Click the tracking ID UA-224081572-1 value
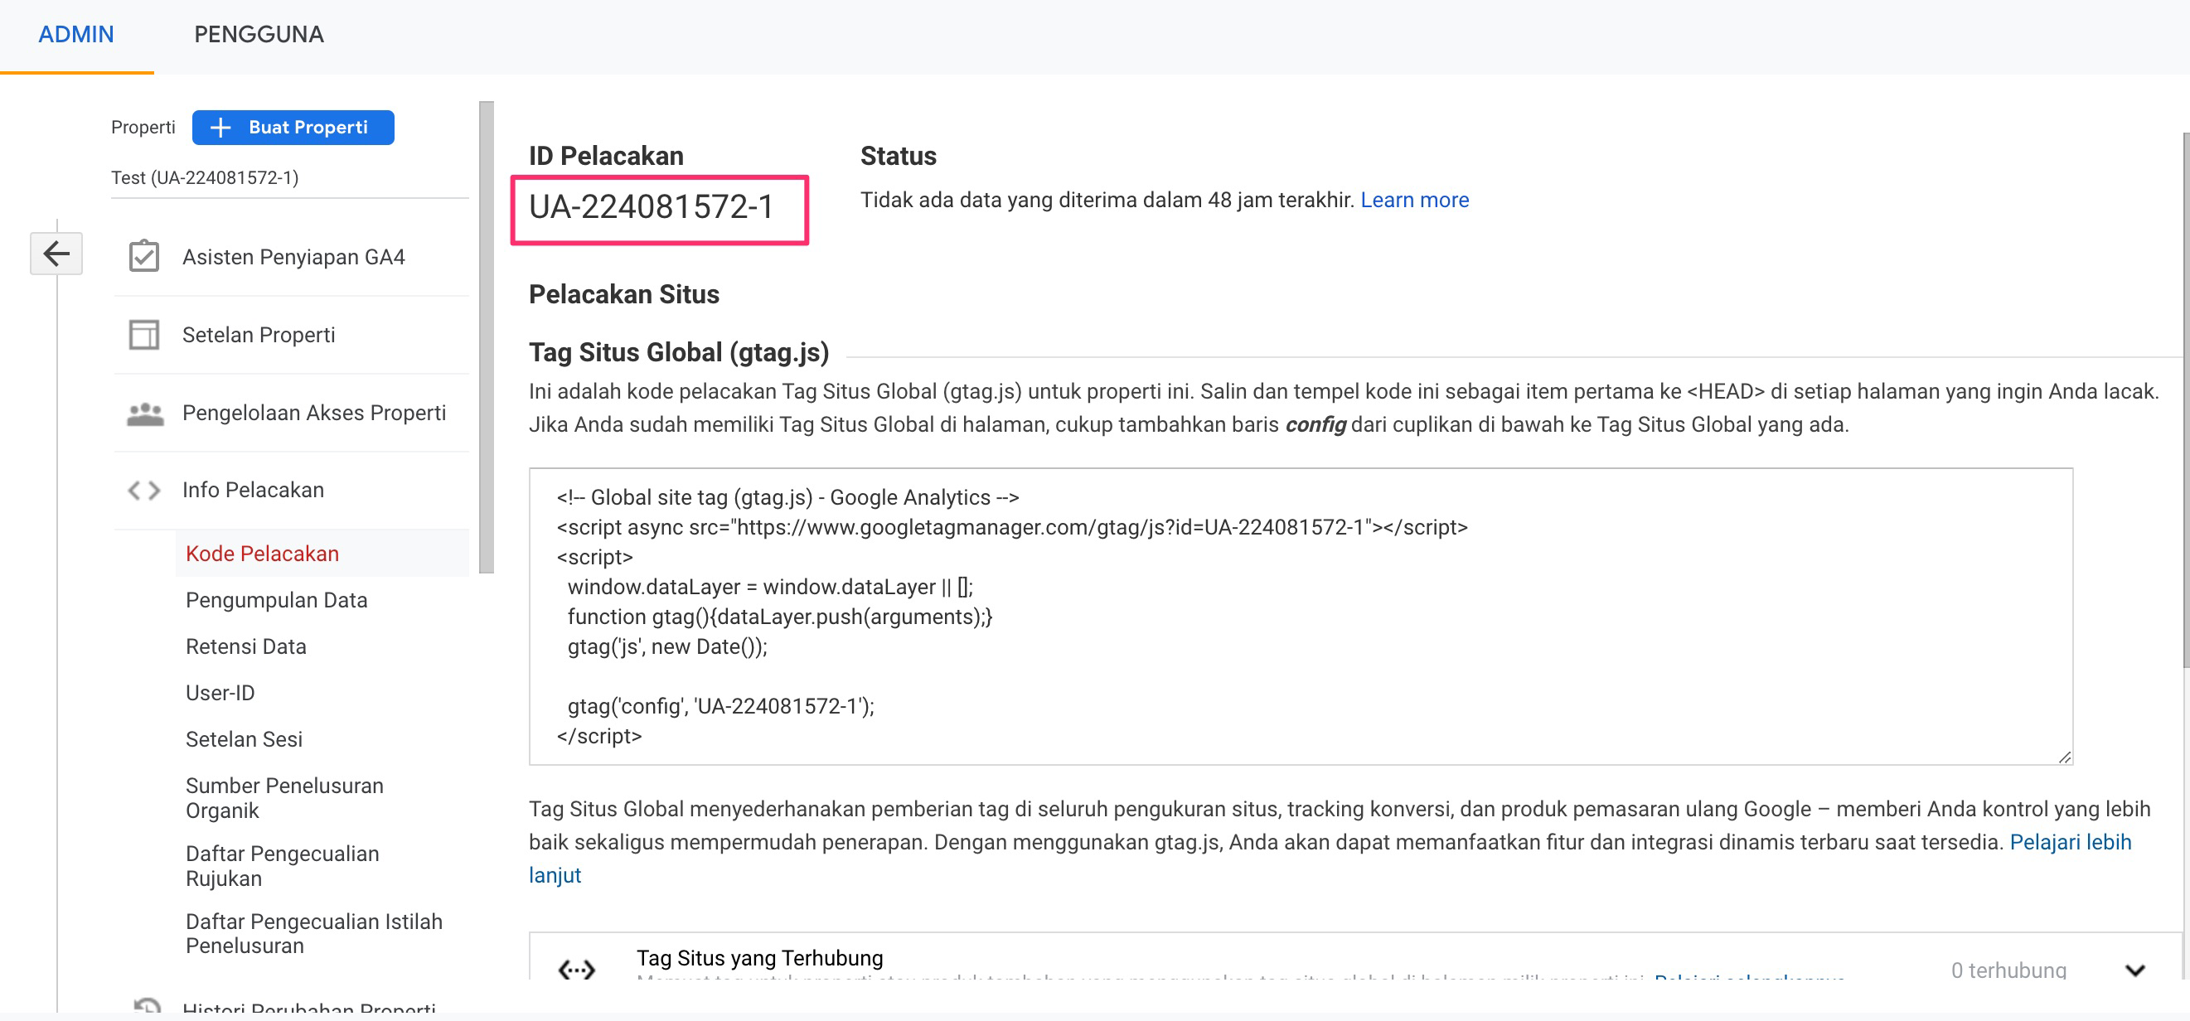 [x=652, y=206]
